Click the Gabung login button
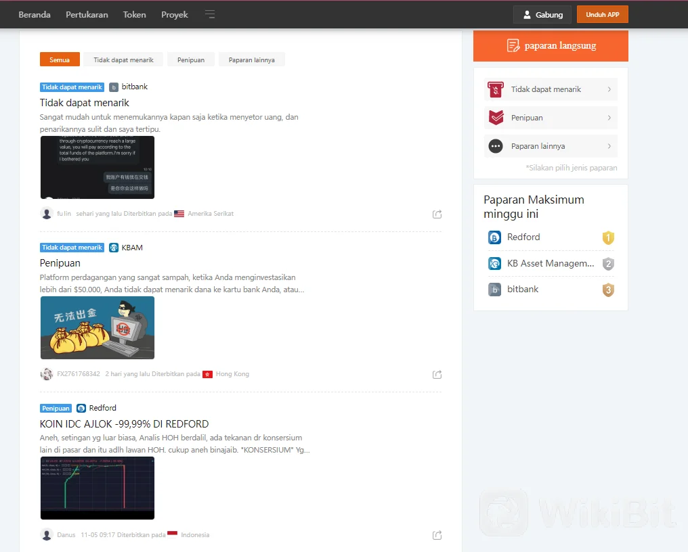This screenshot has width=688, height=552. point(542,14)
